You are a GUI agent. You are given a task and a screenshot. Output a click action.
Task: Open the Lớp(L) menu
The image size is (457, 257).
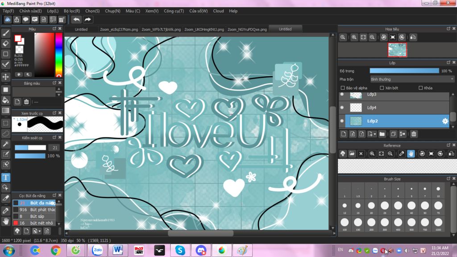53,11
